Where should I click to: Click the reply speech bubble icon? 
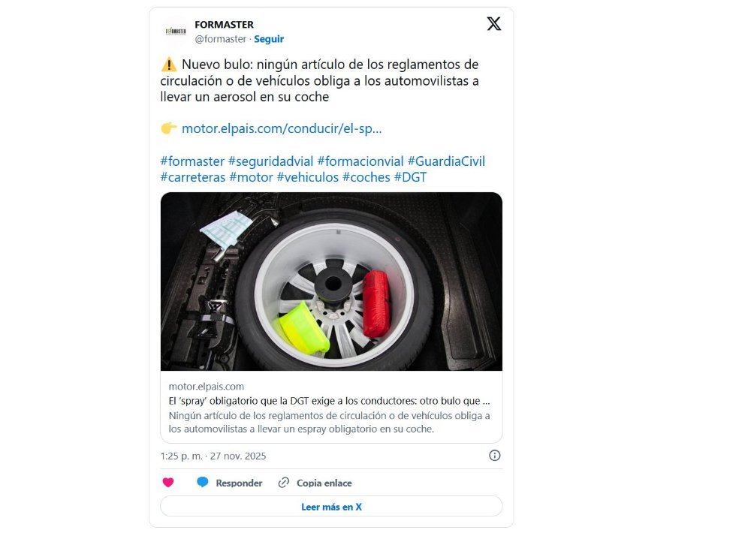(x=203, y=482)
